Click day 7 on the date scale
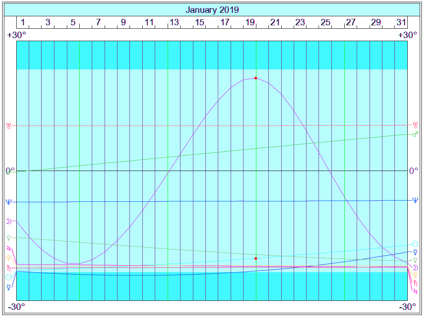This screenshot has width=424, height=318. (x=99, y=22)
